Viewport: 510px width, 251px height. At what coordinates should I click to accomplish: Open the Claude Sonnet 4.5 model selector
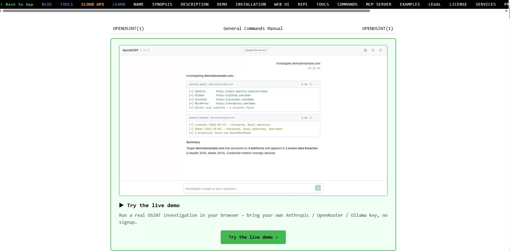[x=256, y=50]
